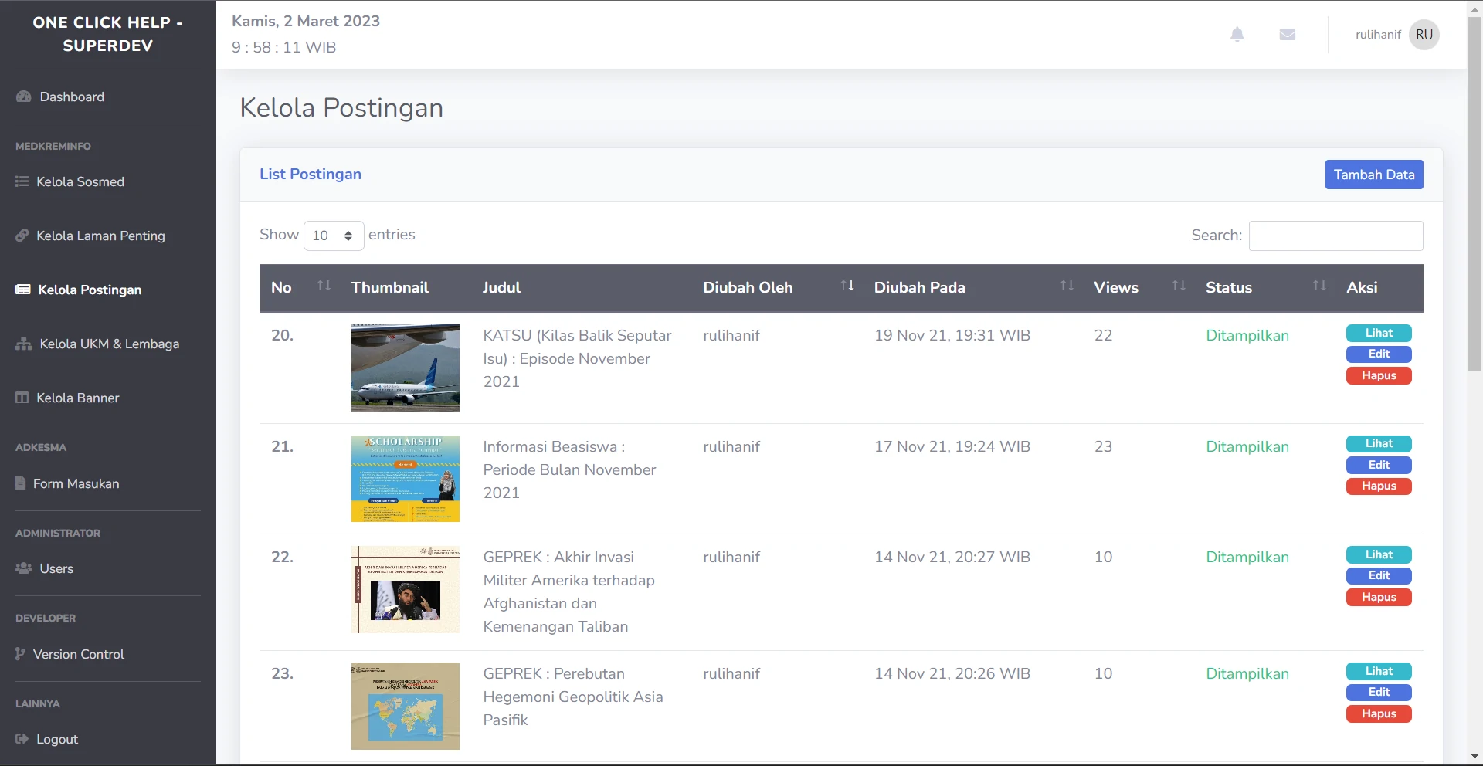The image size is (1483, 766).
Task: Click the Kelola Sosmed list icon
Action: click(x=22, y=181)
